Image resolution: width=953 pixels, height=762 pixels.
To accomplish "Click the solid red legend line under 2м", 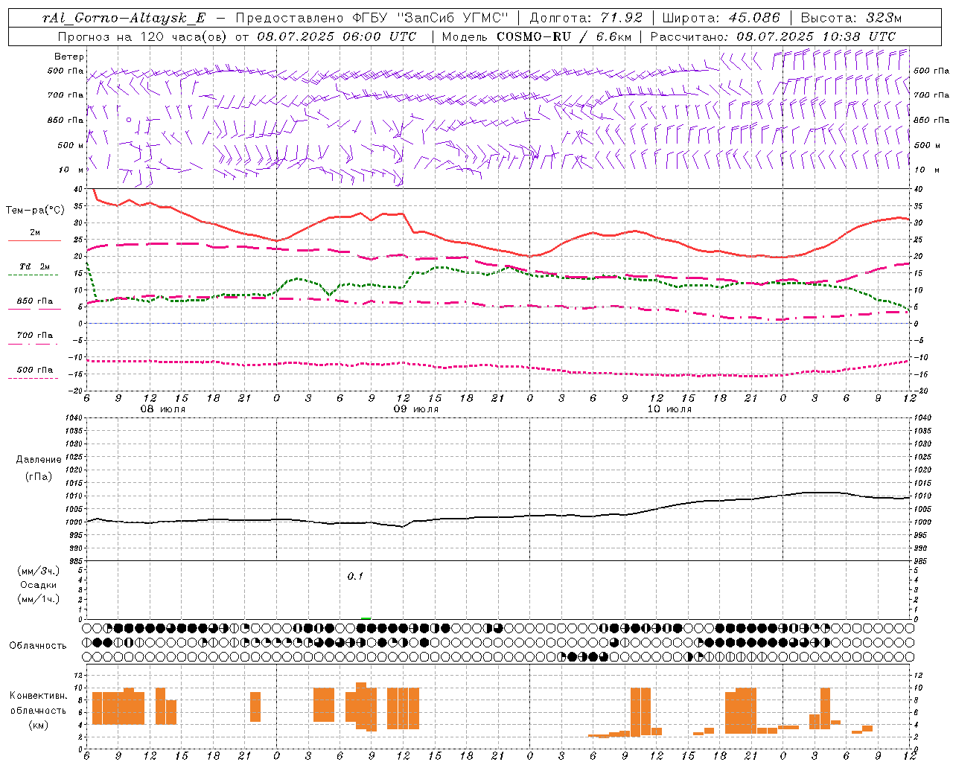I will coord(34,240).
